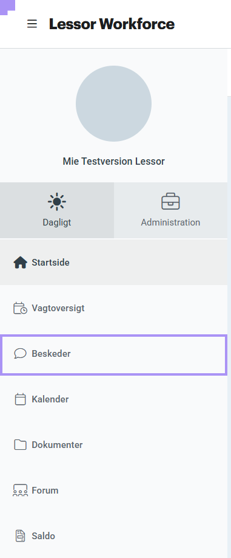231x558 pixels.
Task: Click the briefcase Administration icon
Action: coord(170,202)
